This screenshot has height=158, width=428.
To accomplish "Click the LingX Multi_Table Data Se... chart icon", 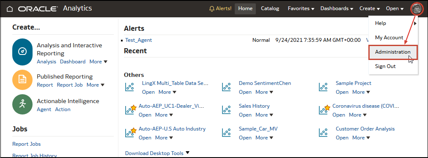I will (x=129, y=87).
